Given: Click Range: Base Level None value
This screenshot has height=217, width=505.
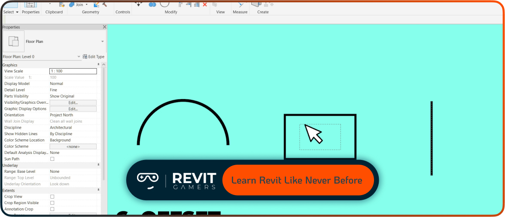Looking at the screenshot, I should click(55, 172).
